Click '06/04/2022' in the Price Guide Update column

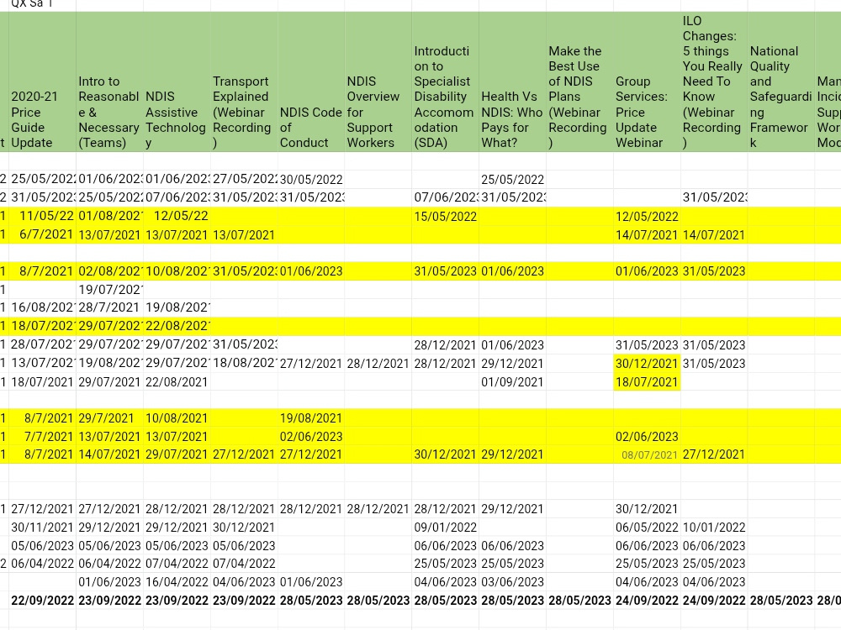[42, 564]
